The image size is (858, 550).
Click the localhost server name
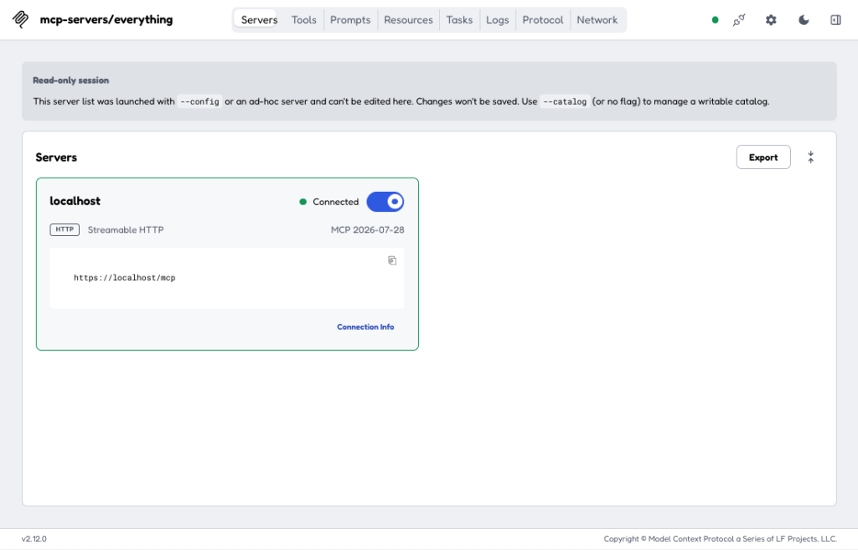[75, 201]
